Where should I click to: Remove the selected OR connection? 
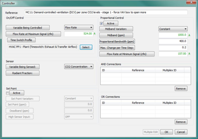coord(181,122)
